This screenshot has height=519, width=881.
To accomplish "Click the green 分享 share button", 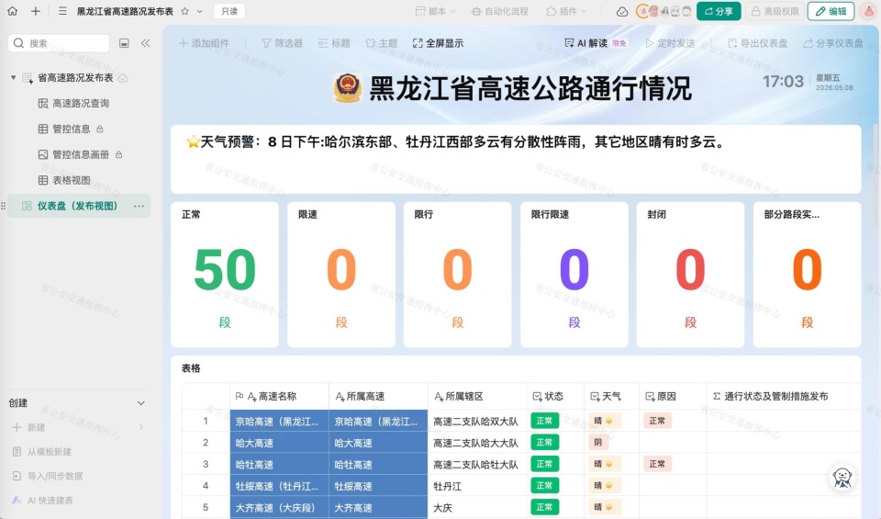I will click(x=719, y=11).
